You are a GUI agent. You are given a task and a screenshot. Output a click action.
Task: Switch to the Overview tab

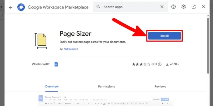click(52, 87)
